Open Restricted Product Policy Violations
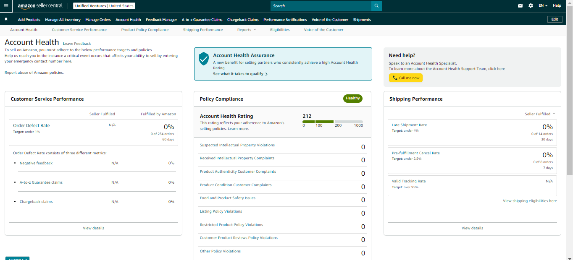 pyautogui.click(x=231, y=225)
